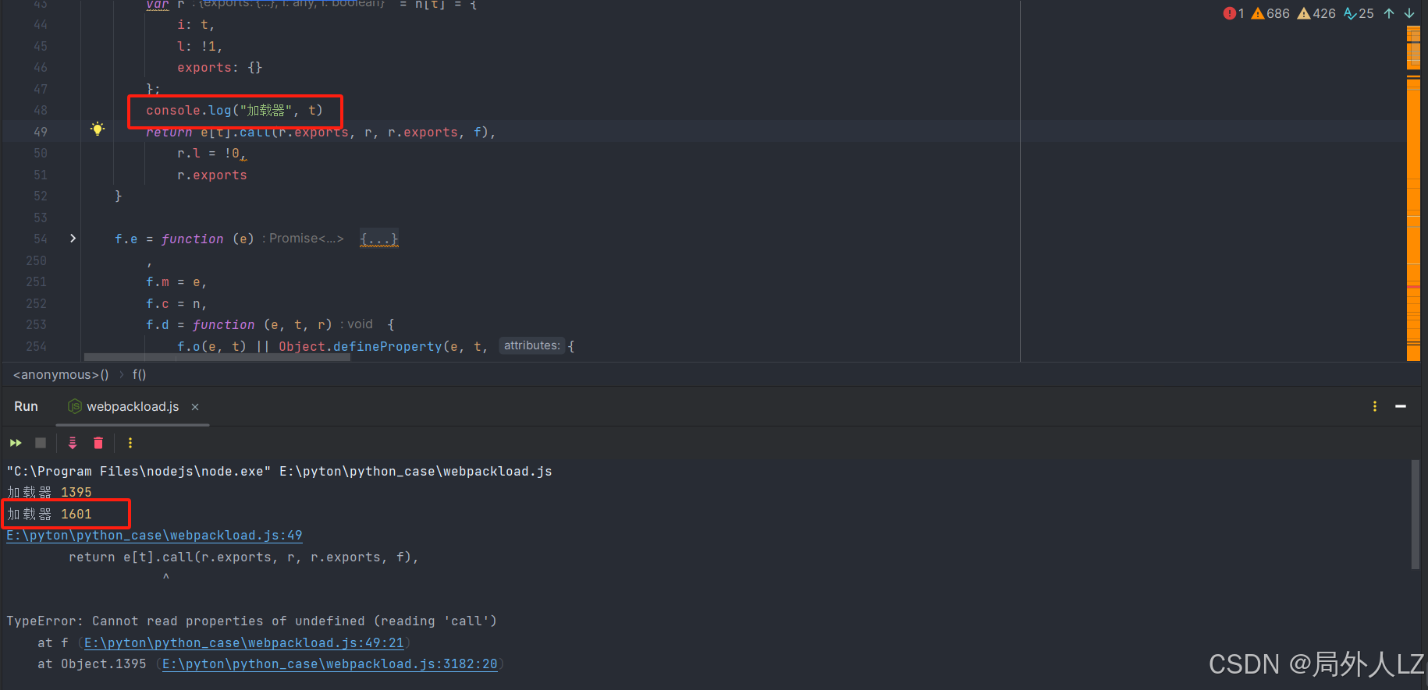This screenshot has height=690, width=1428.
Task: Open Run panel options menu
Action: tap(1375, 406)
